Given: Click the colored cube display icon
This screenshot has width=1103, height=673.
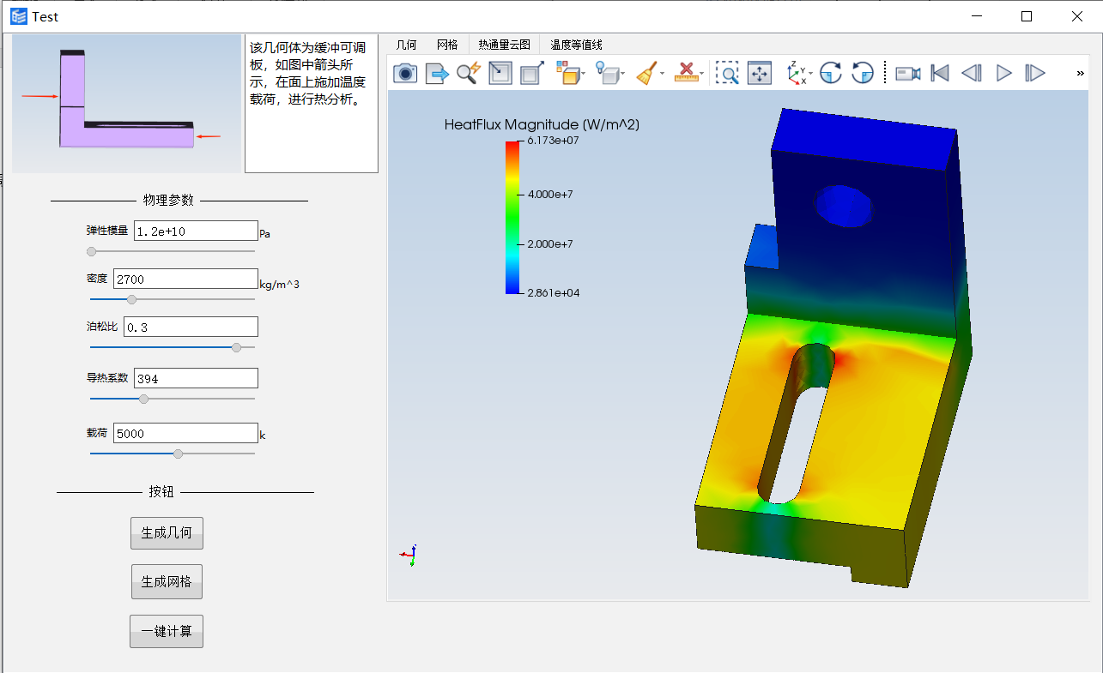Looking at the screenshot, I should pyautogui.click(x=567, y=73).
